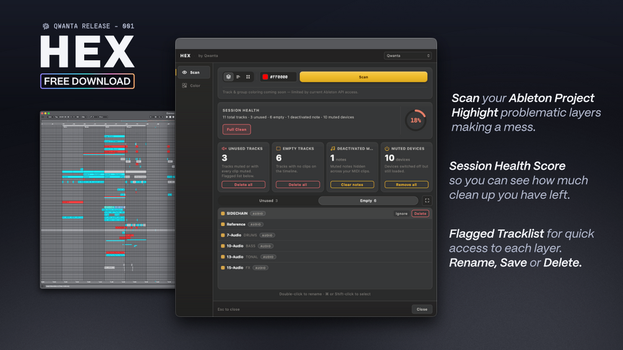Edit the #FF0000 hex color field
The width and height of the screenshot is (623, 350).
[x=278, y=77]
